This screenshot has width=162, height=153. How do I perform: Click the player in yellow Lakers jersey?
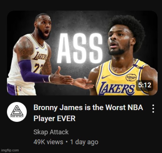(123, 56)
